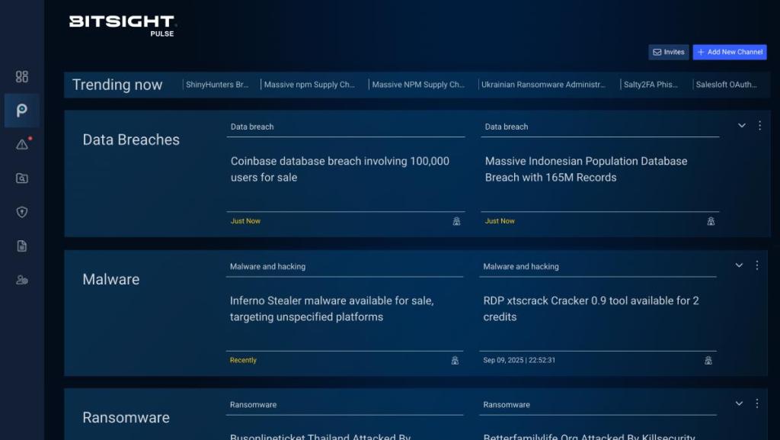Select the Pulse icon in sidebar
The width and height of the screenshot is (780, 440).
pos(22,111)
